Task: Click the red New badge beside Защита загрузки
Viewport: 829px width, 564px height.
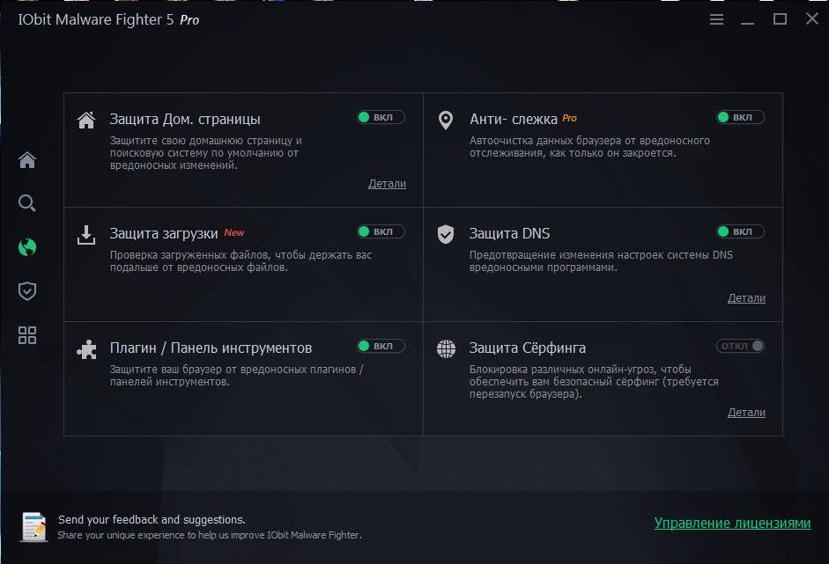Action: point(234,232)
